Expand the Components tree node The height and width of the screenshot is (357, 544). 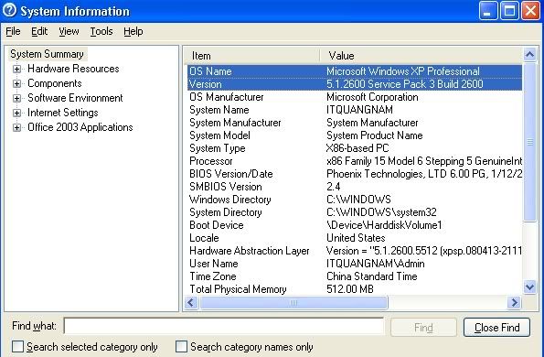click(x=16, y=83)
